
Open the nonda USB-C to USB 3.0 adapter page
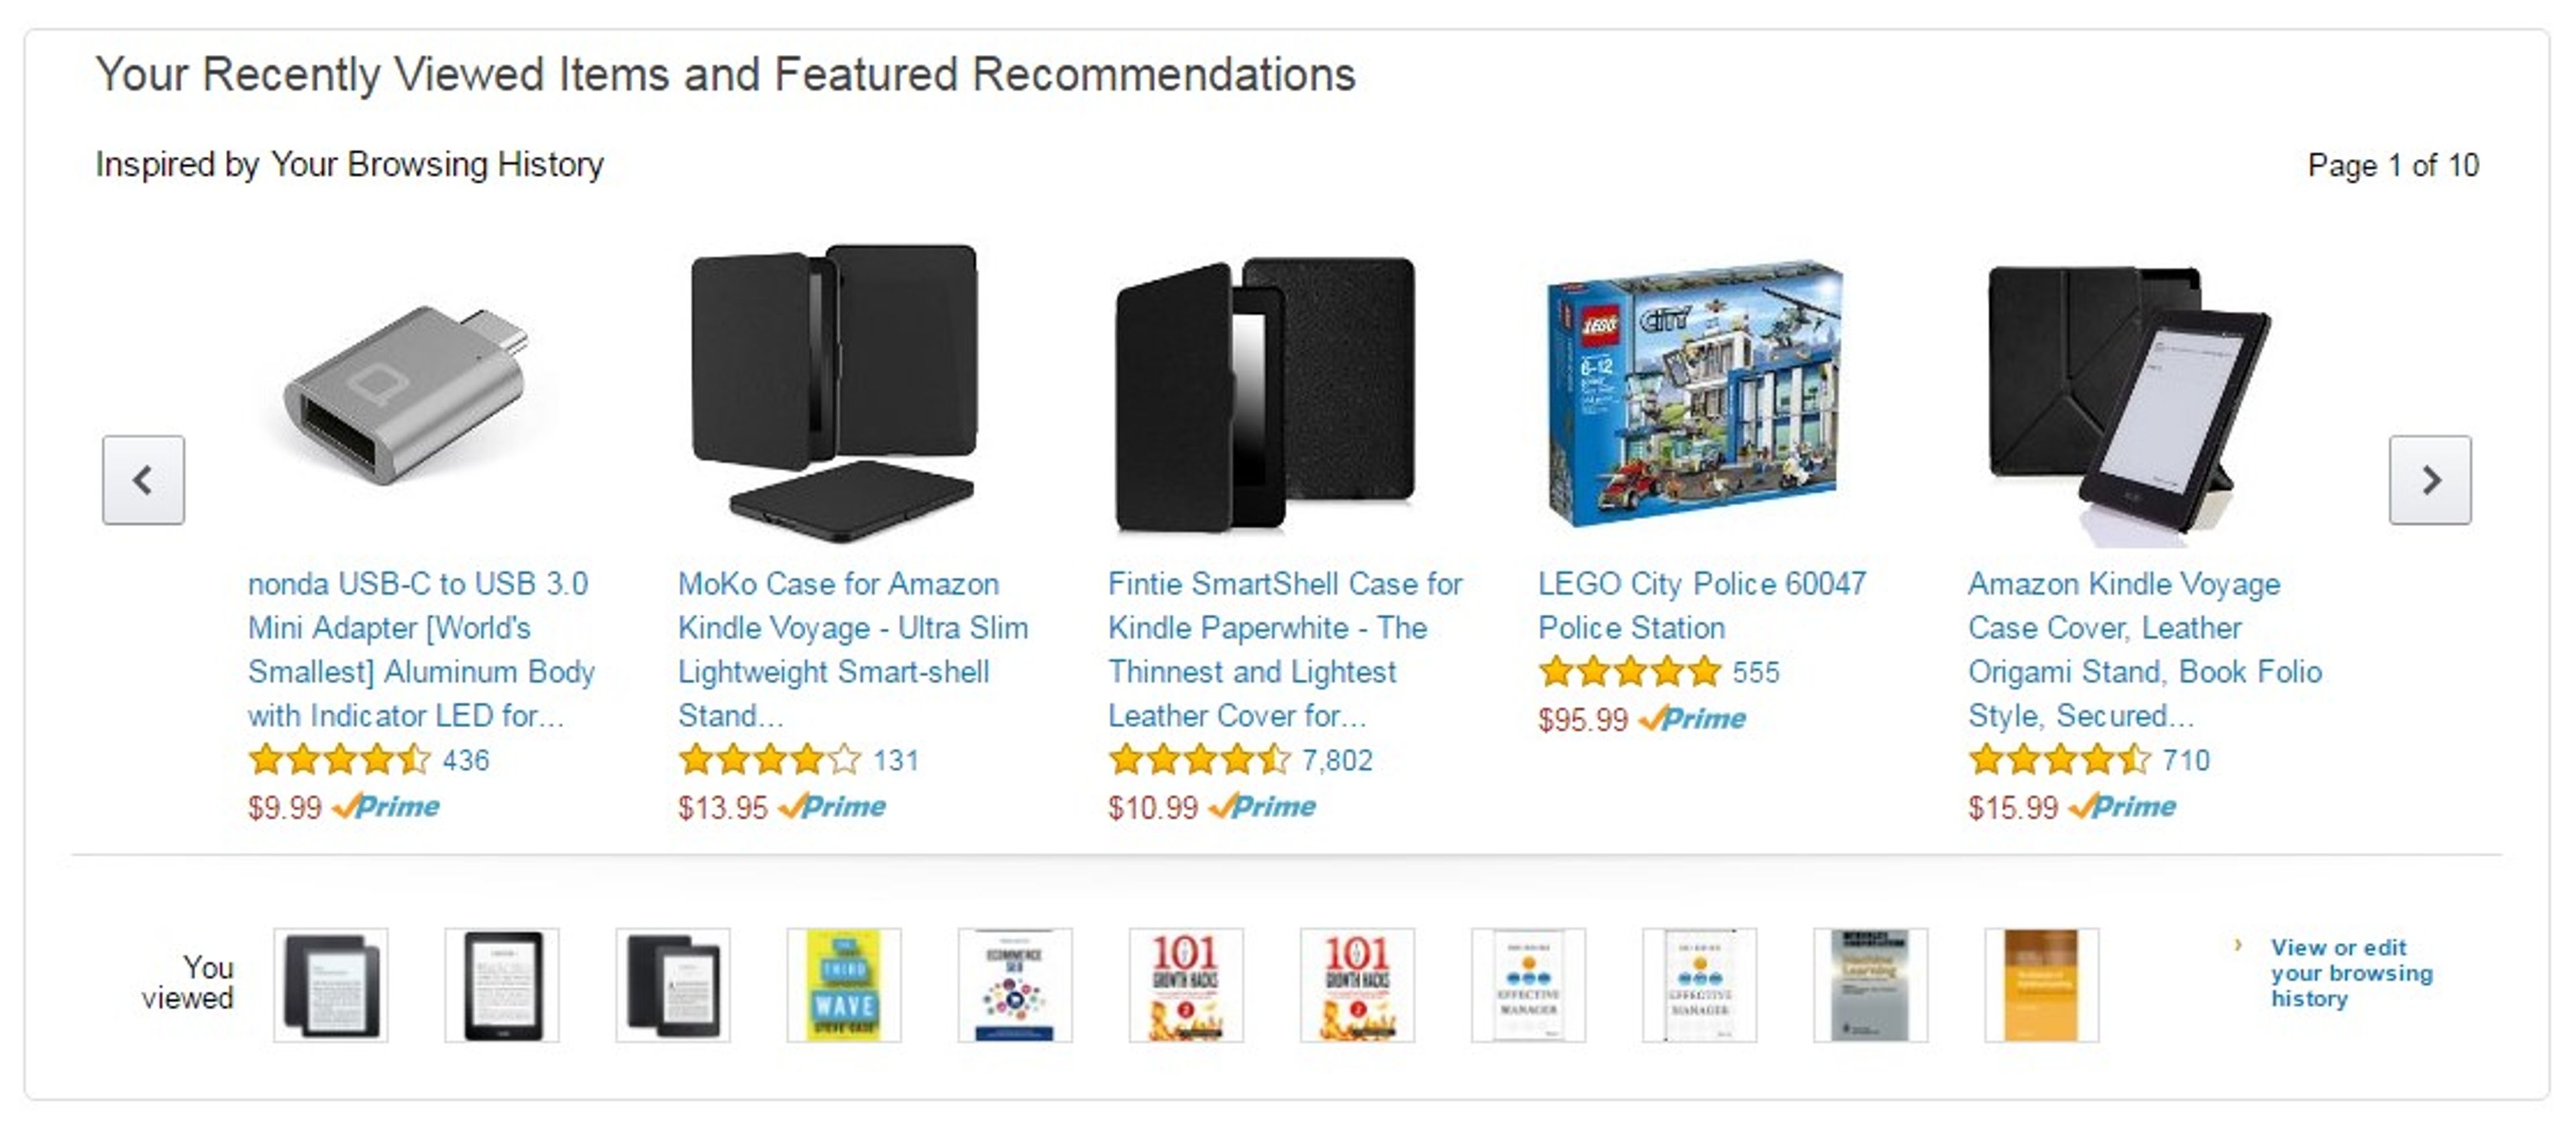420,649
